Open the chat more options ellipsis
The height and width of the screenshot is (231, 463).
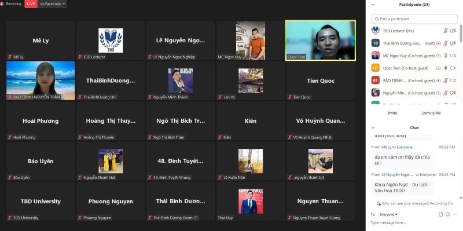click(x=455, y=214)
